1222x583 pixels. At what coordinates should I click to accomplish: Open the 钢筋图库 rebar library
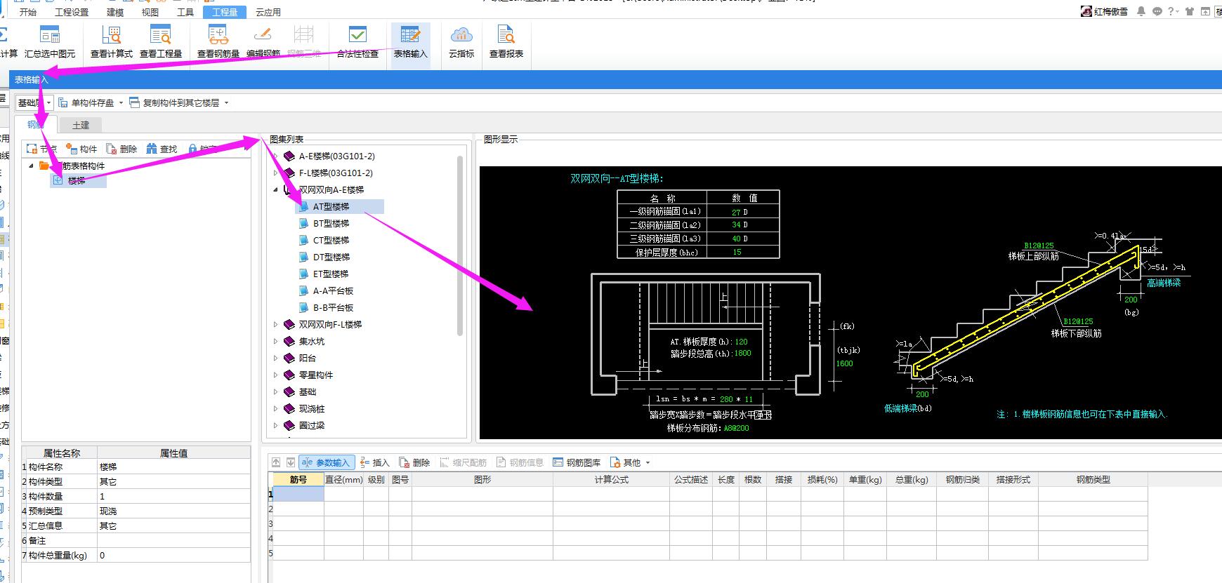point(577,462)
